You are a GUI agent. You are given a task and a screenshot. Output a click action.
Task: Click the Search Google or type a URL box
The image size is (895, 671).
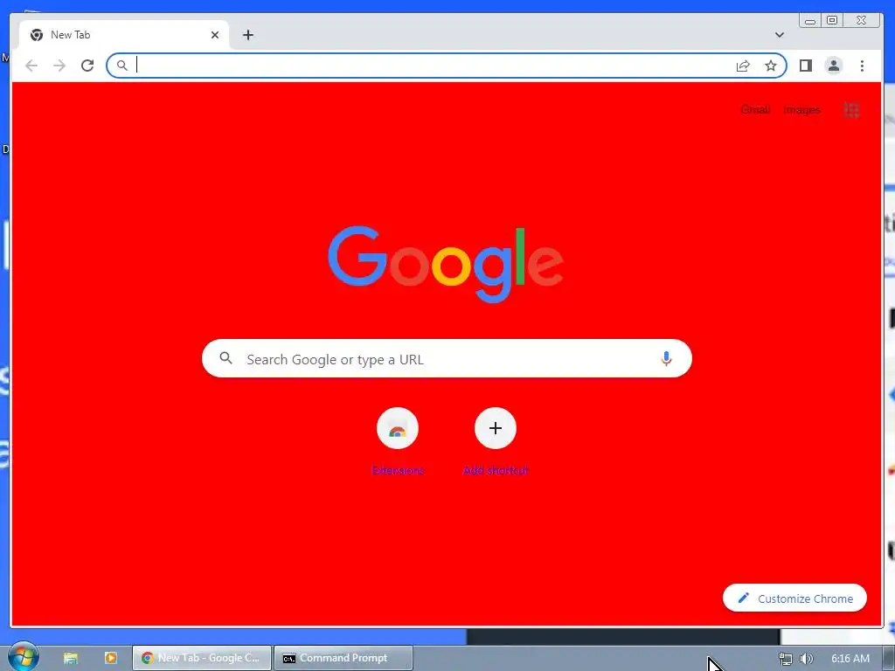click(447, 358)
